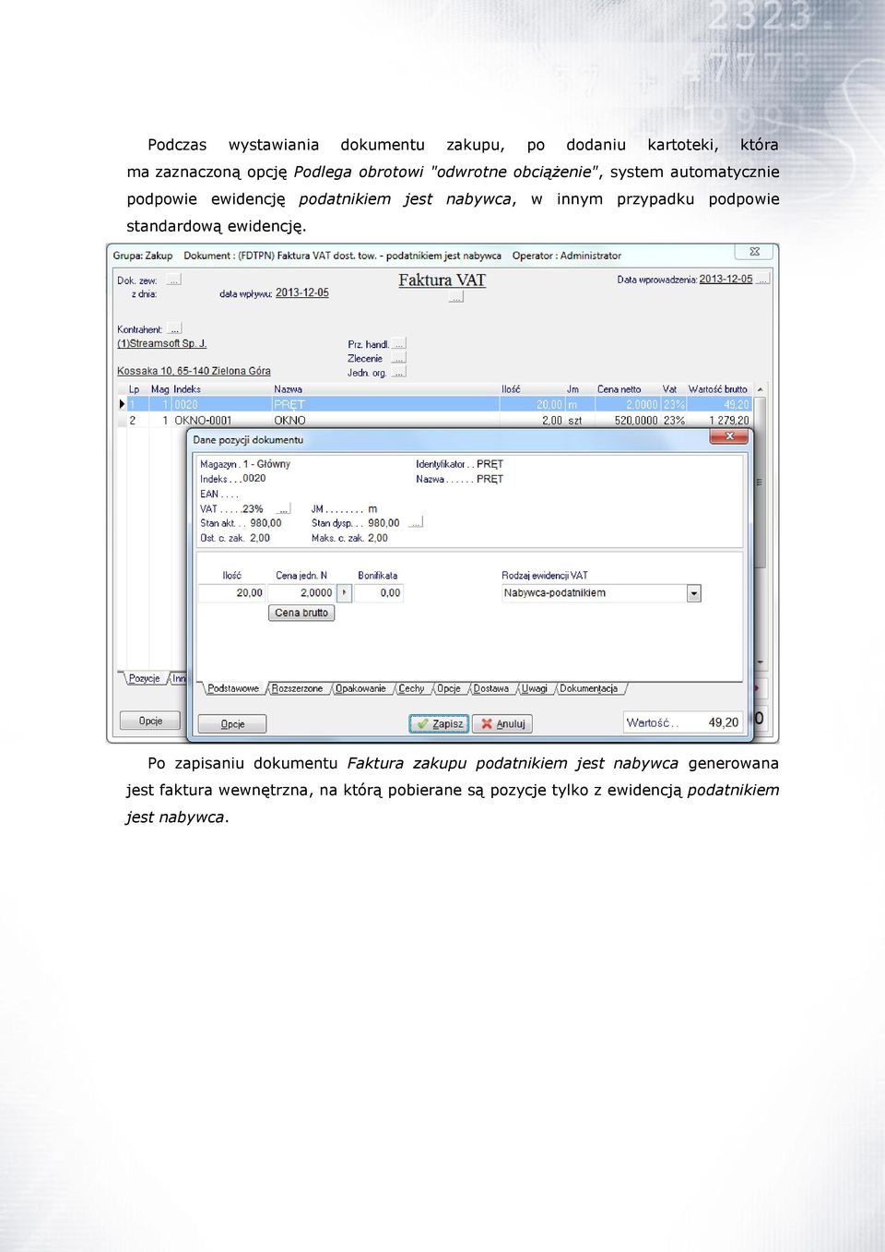Switch to the Rozszerzone tab
The image size is (885, 1252).
point(297,688)
